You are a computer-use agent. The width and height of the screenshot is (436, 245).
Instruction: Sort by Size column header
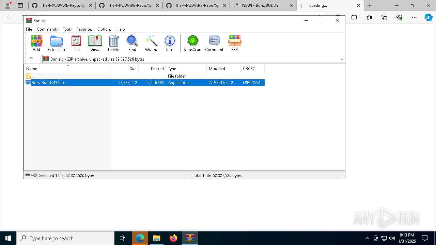(x=125, y=69)
